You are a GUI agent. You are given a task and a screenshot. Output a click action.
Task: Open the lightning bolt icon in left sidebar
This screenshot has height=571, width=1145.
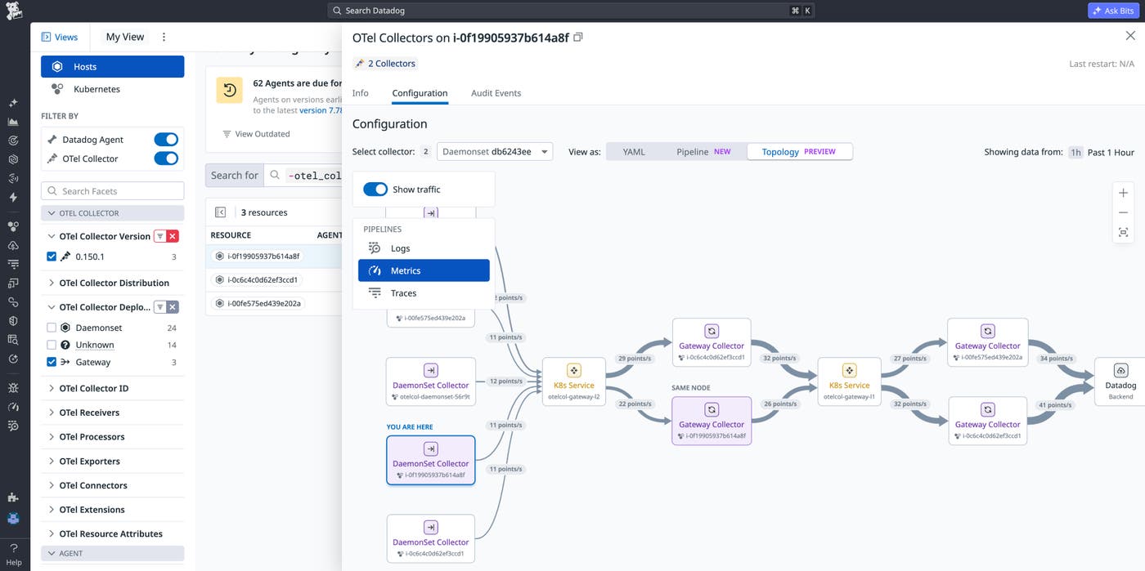[x=13, y=197]
